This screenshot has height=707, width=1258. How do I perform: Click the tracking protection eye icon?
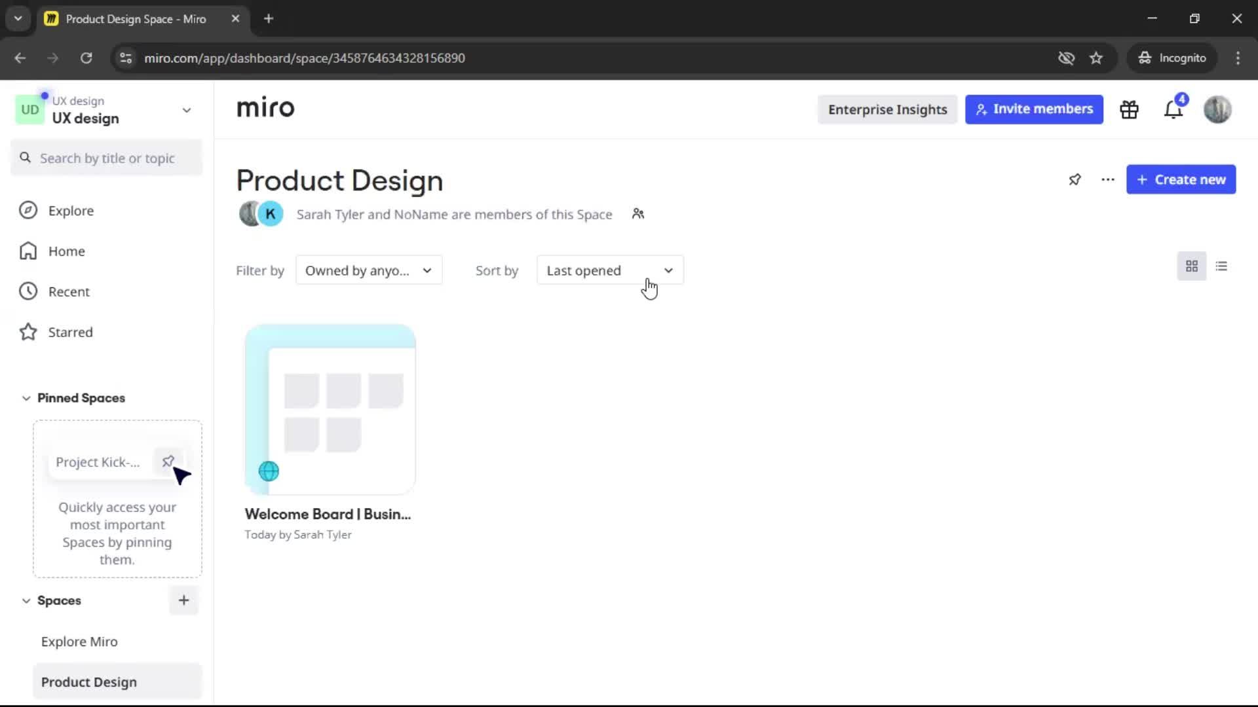click(x=1066, y=58)
